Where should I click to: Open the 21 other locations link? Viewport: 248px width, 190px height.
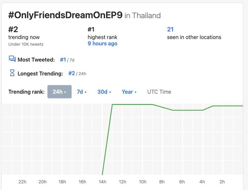click(170, 29)
